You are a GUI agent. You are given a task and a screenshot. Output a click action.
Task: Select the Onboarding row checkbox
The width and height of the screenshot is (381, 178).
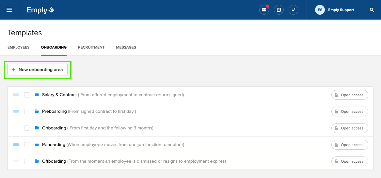(27, 128)
